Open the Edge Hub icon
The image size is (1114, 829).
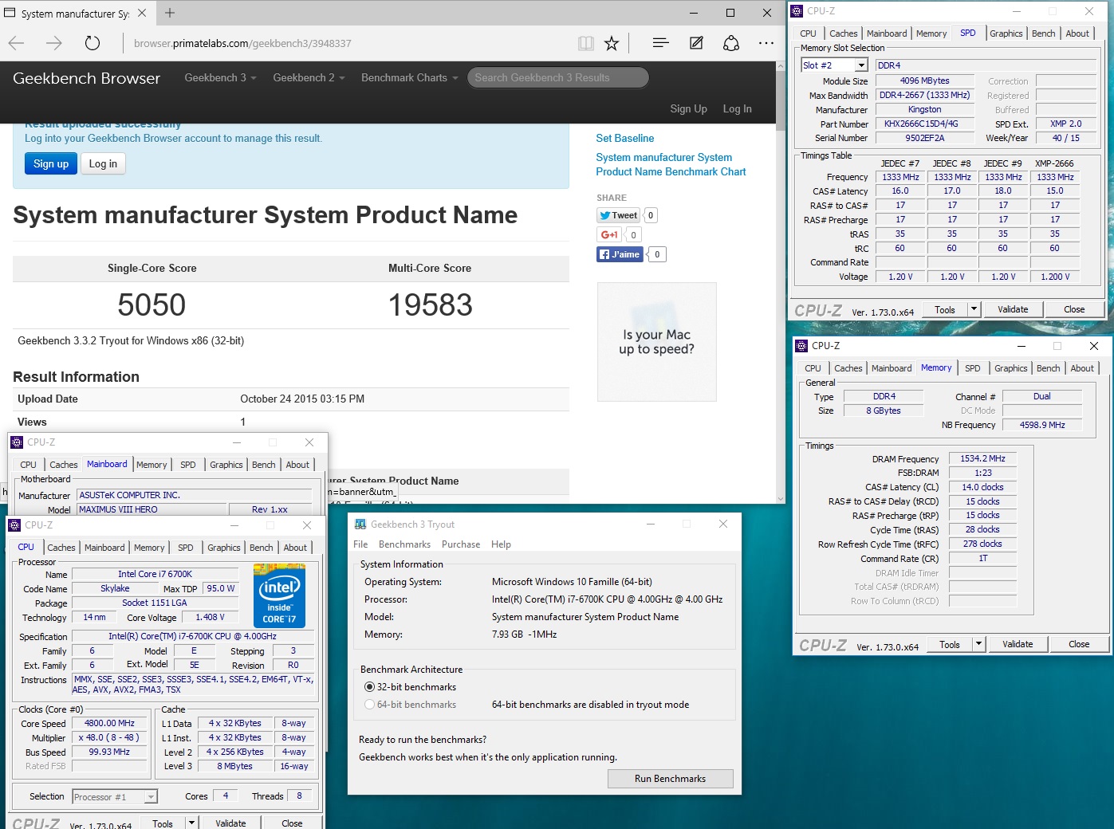660,43
